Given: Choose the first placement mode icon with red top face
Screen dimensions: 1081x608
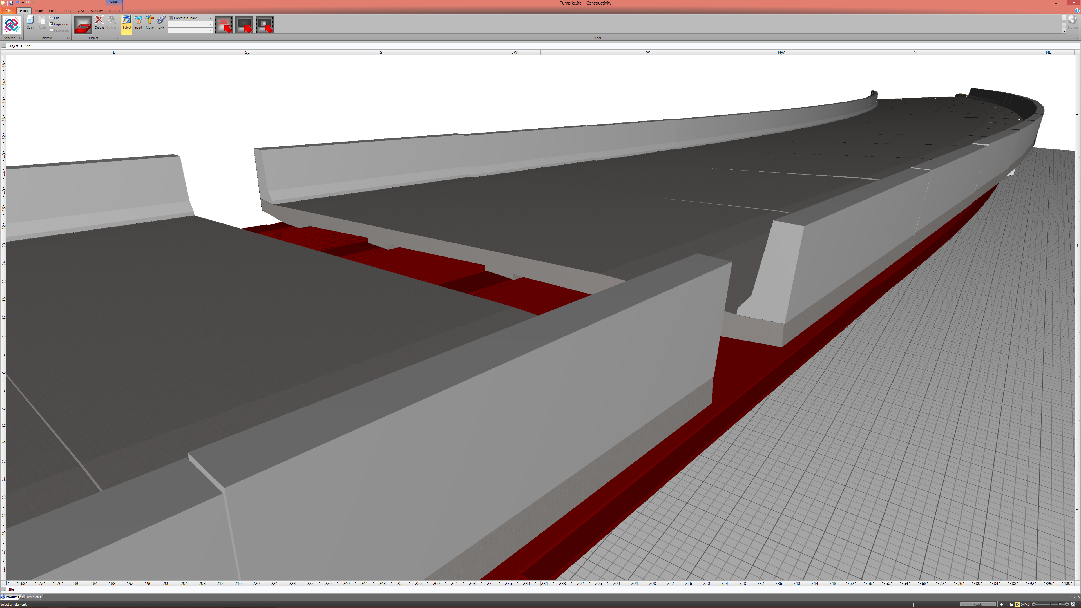Looking at the screenshot, I should 224,25.
